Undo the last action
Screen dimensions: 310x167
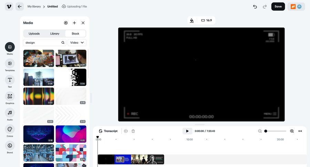click(255, 7)
